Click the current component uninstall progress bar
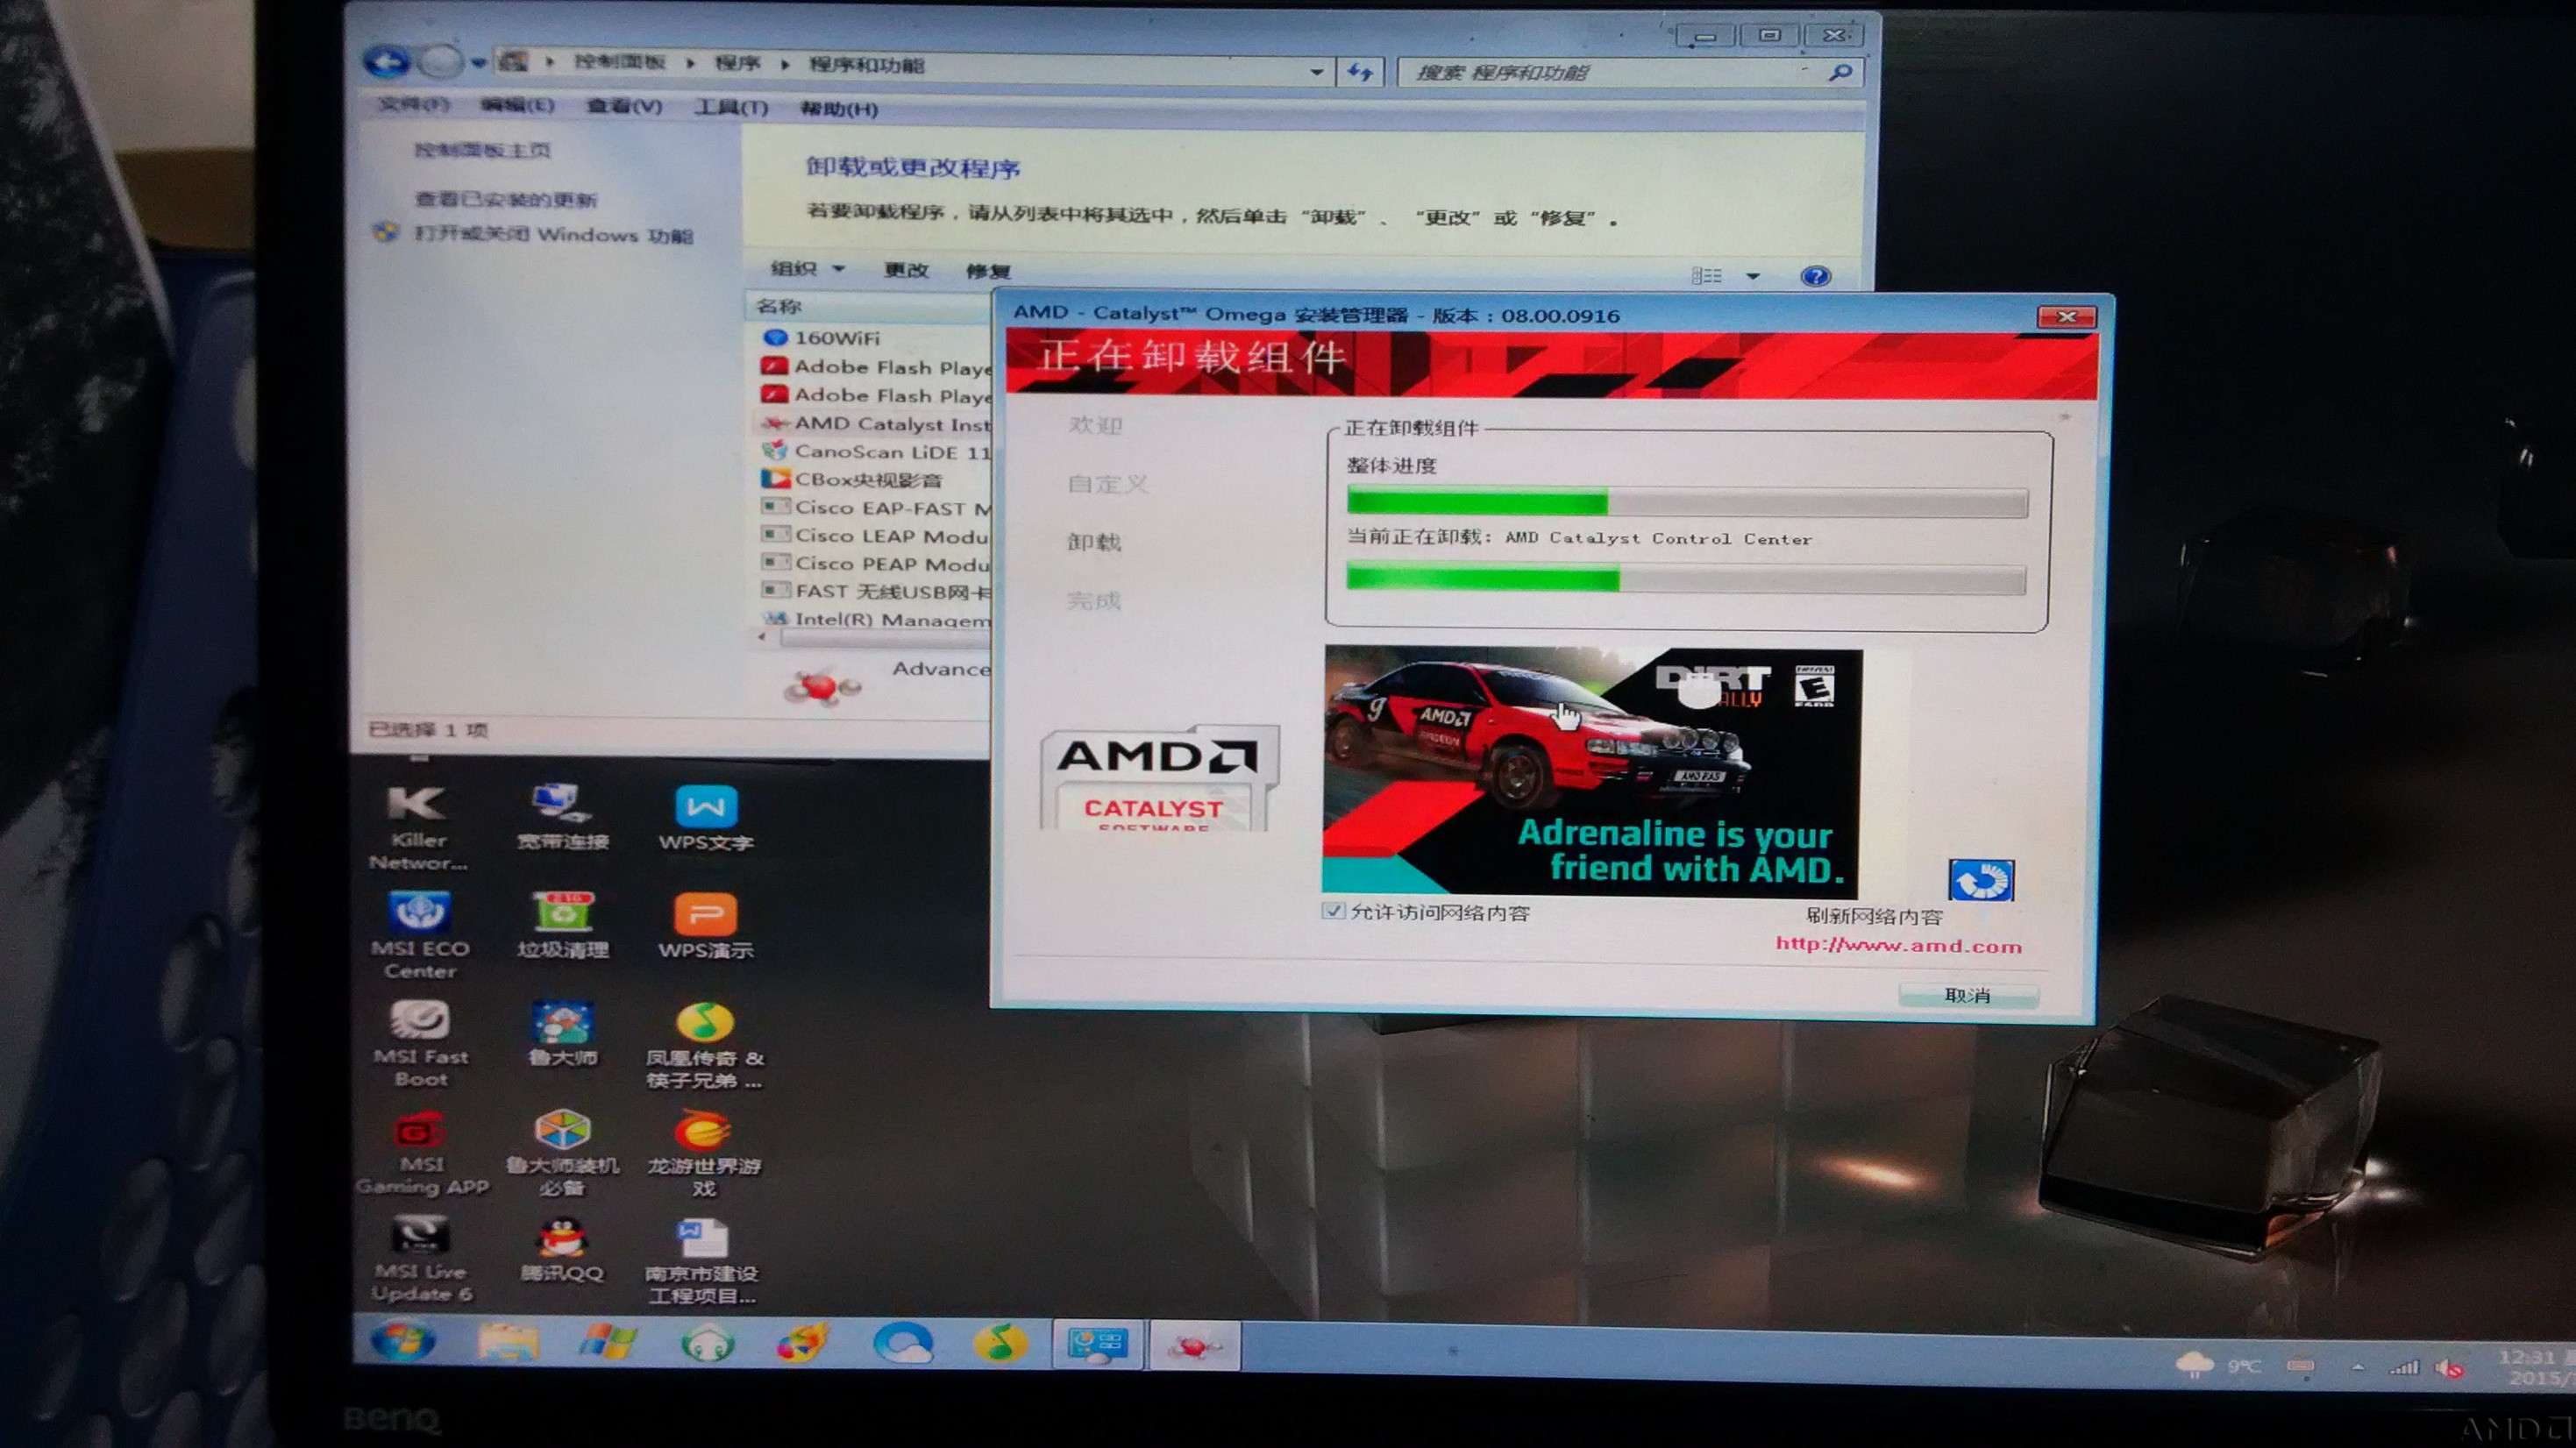2576x1448 pixels. 1686,578
